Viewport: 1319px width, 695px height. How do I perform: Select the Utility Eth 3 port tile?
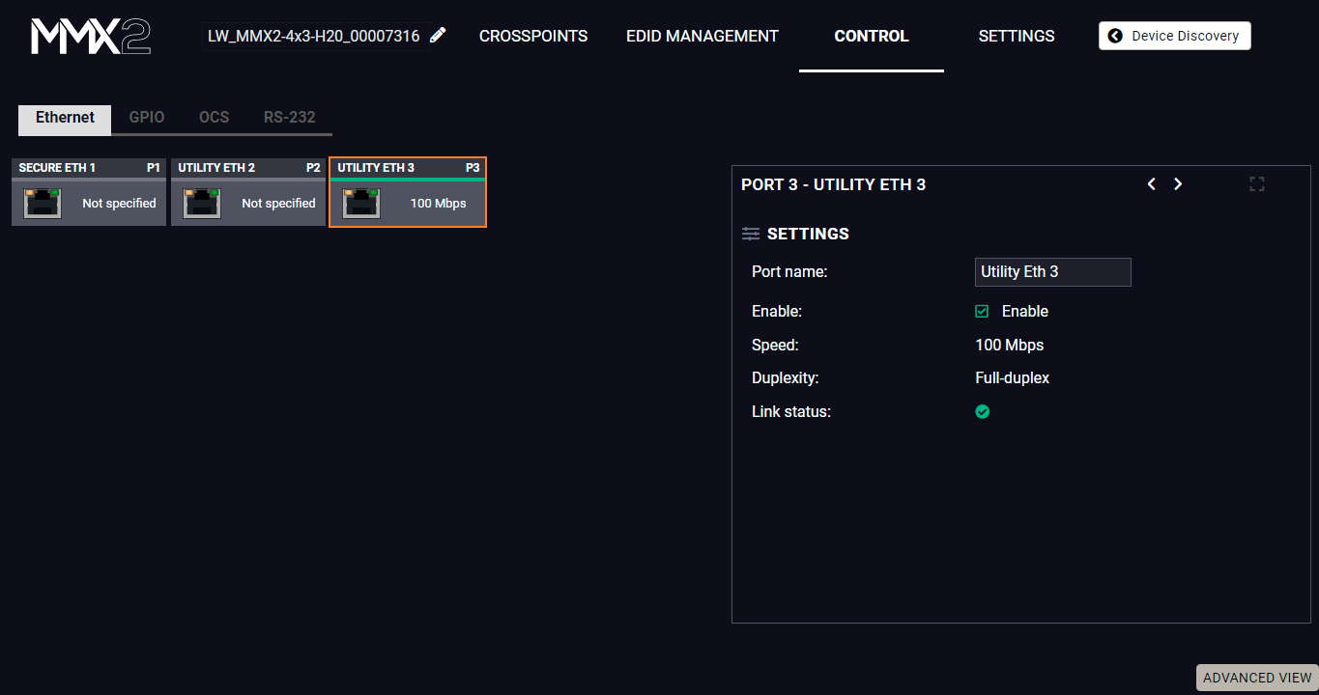(408, 192)
